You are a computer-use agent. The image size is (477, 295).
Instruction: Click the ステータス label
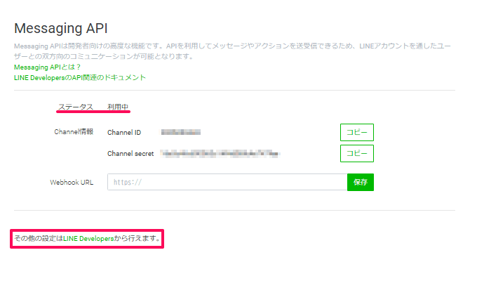(x=76, y=107)
